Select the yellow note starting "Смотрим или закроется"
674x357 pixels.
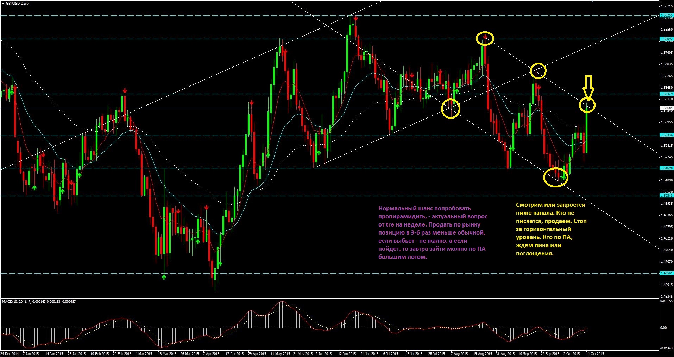click(x=551, y=229)
